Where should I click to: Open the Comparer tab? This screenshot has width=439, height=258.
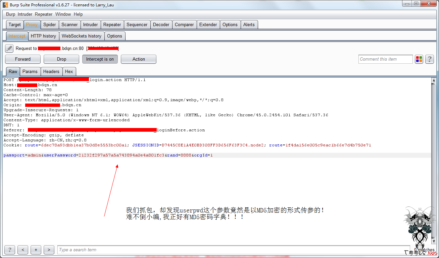(184, 24)
